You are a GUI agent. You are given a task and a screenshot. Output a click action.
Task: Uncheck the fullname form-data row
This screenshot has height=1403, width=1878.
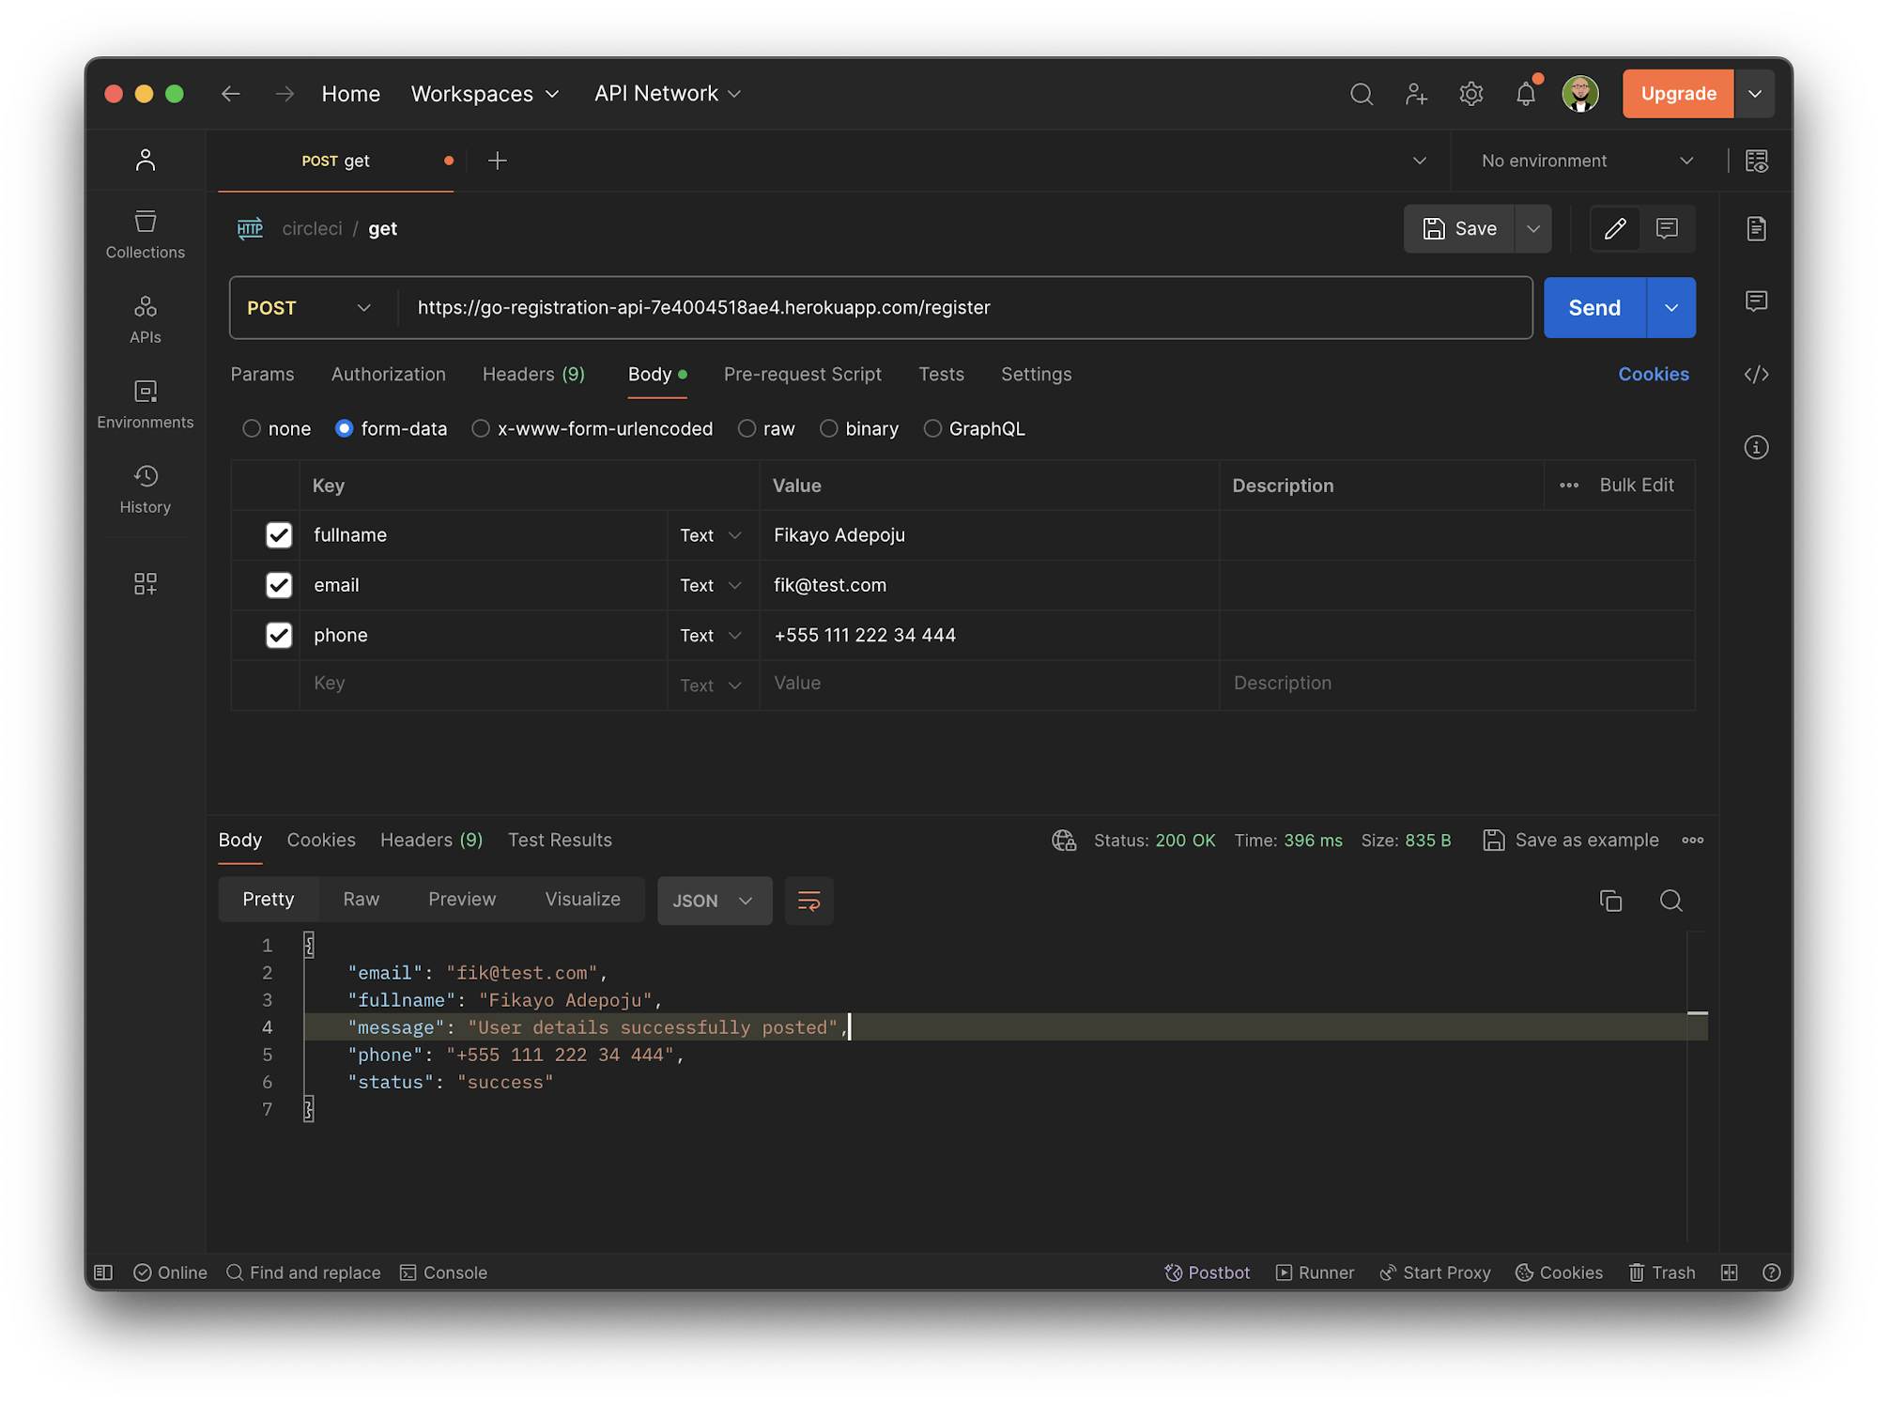coord(279,534)
